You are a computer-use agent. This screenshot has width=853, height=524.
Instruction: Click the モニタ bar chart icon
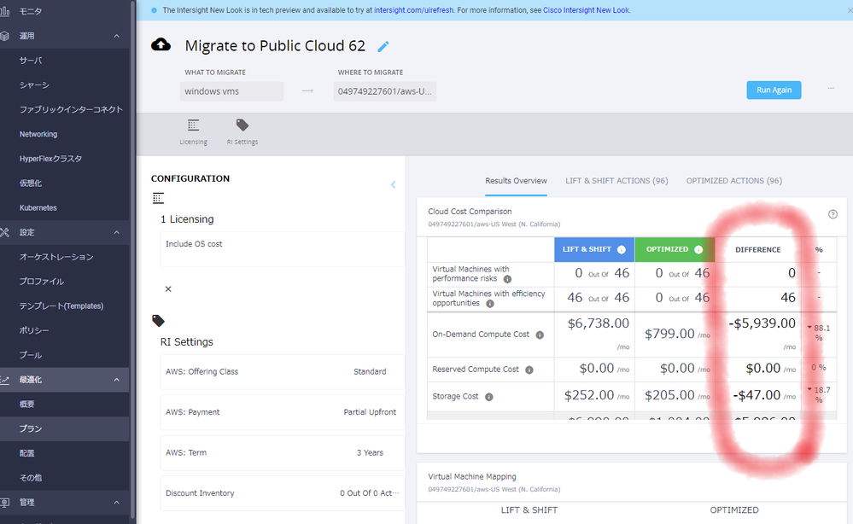4,11
